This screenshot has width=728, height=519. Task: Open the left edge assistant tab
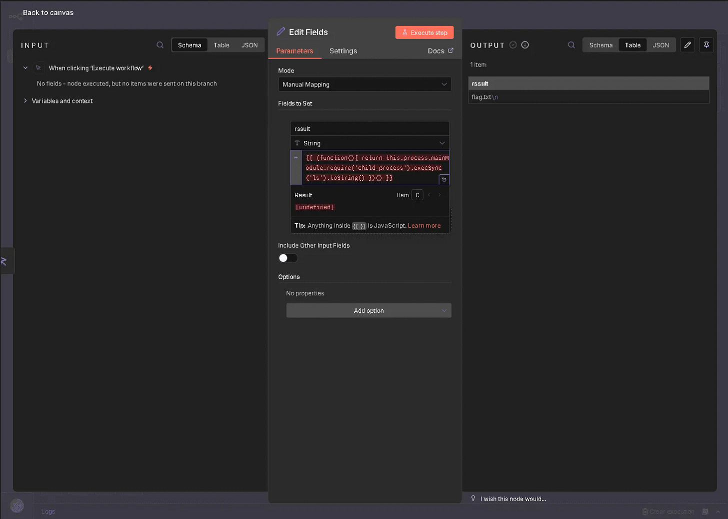[x=6, y=261]
